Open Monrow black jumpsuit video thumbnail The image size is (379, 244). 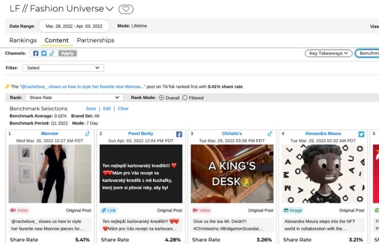coord(50,174)
